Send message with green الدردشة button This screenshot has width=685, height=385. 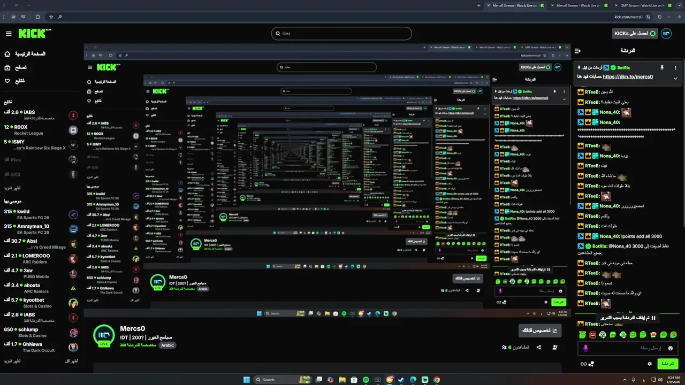tap(668, 364)
